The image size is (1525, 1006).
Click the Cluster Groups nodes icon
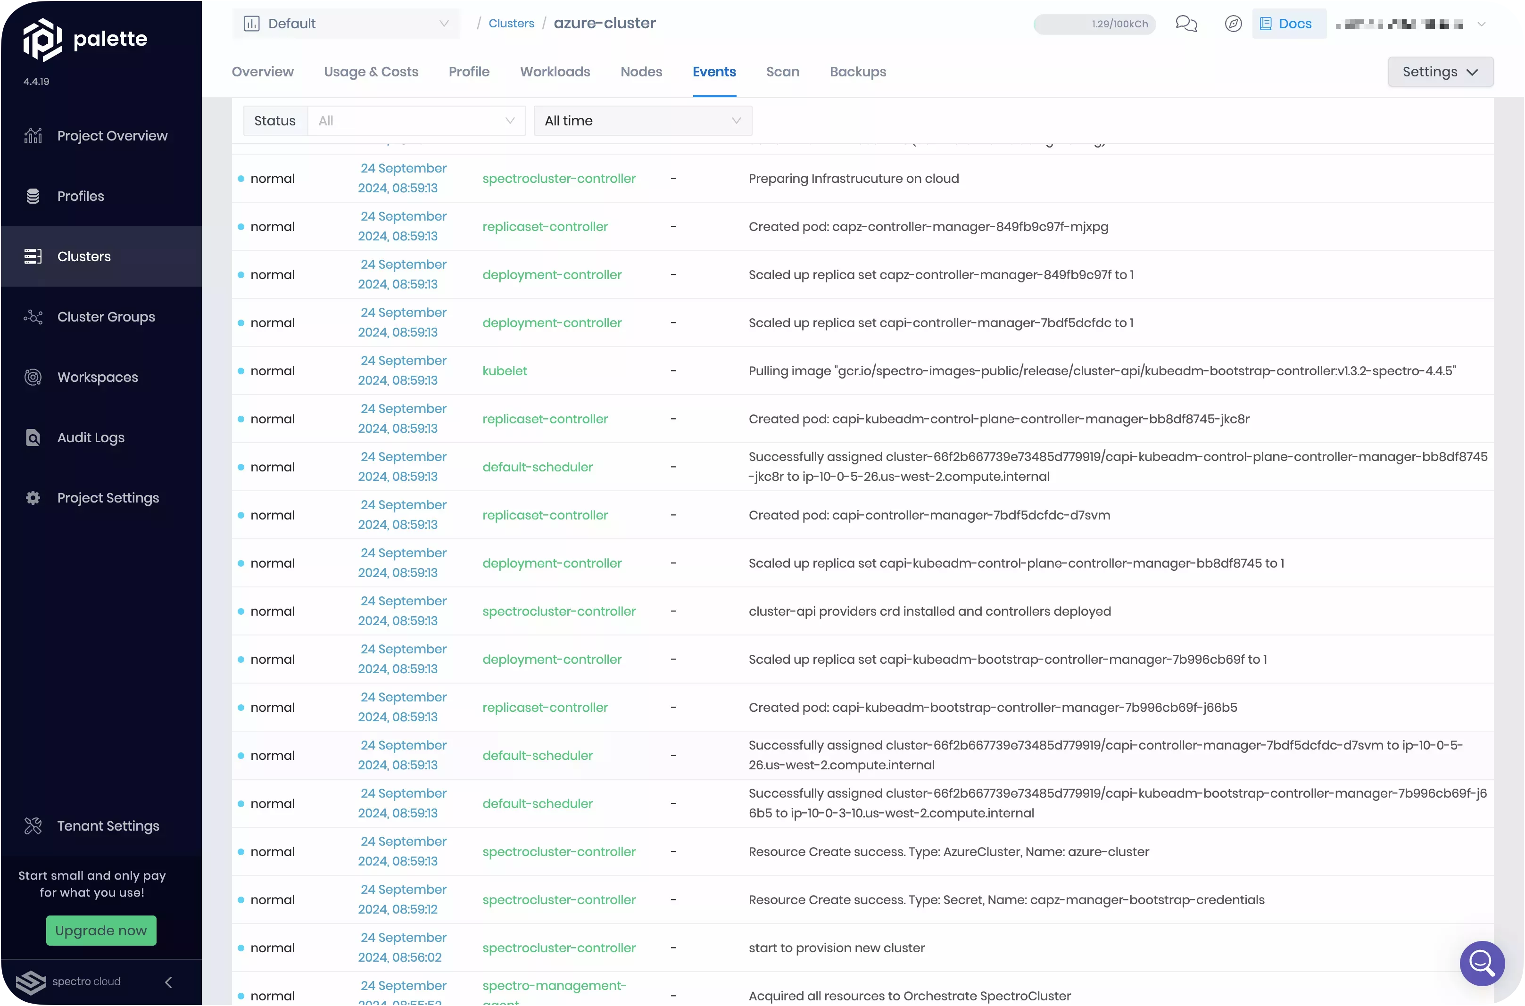[33, 317]
